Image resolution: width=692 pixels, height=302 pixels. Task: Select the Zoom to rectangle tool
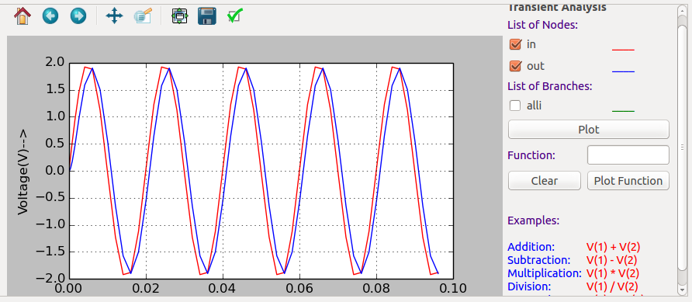143,16
